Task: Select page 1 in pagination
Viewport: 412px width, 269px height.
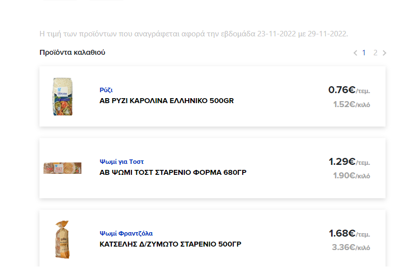Action: click(364, 53)
